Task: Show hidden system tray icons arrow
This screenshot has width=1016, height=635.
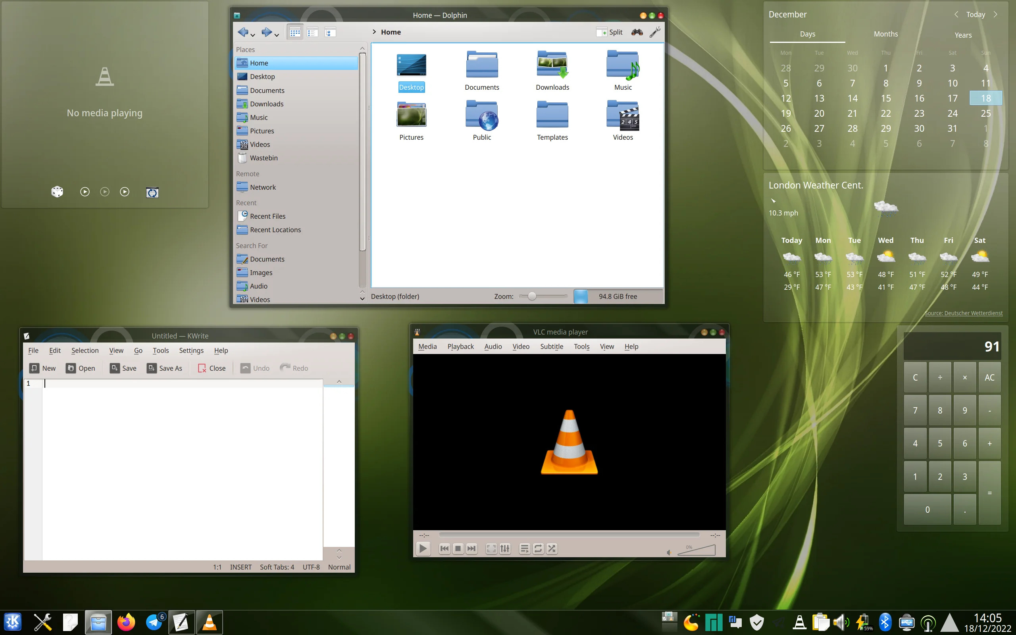Action: click(949, 622)
